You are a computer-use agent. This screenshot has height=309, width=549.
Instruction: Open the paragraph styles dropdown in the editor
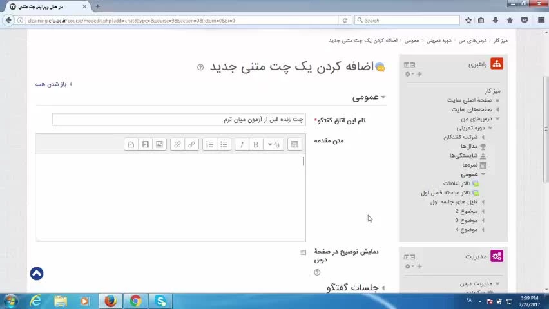pyautogui.click(x=273, y=145)
